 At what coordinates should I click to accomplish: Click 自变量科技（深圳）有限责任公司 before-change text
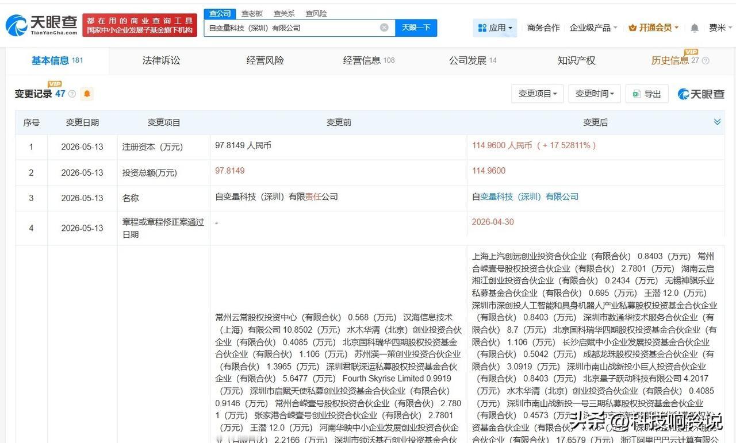pos(277,197)
